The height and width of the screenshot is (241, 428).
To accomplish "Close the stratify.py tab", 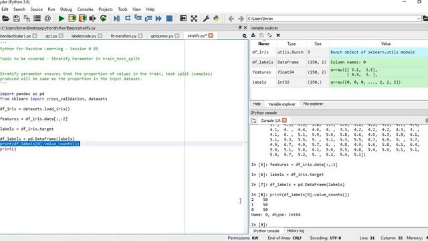I will [211, 35].
